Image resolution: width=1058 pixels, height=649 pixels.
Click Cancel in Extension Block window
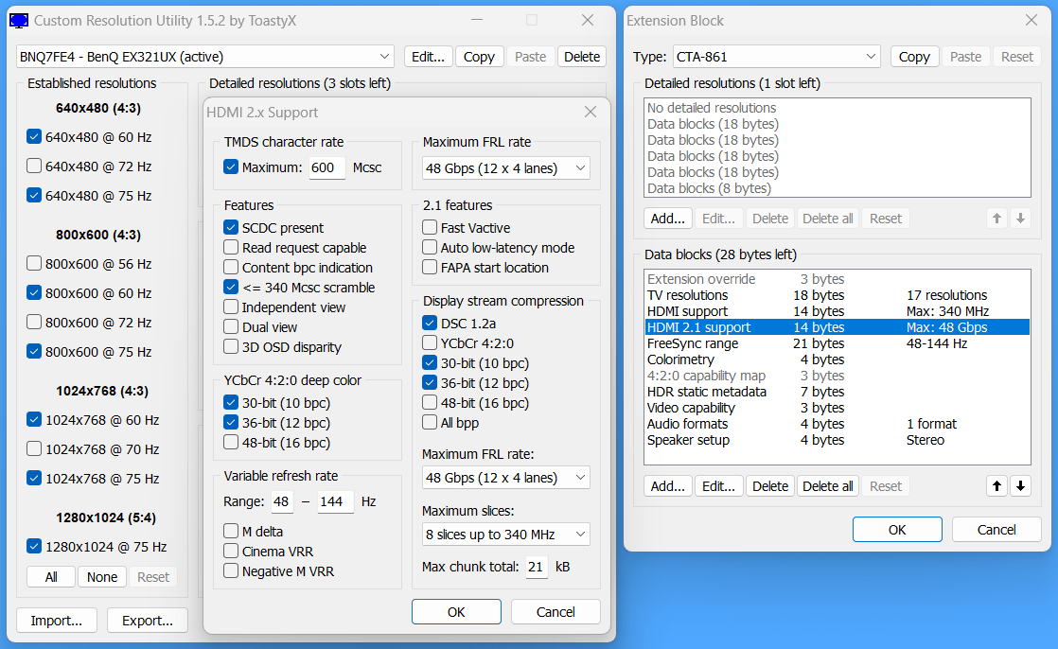(x=996, y=530)
